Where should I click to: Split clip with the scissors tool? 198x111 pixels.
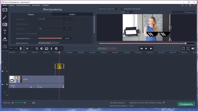27,49
